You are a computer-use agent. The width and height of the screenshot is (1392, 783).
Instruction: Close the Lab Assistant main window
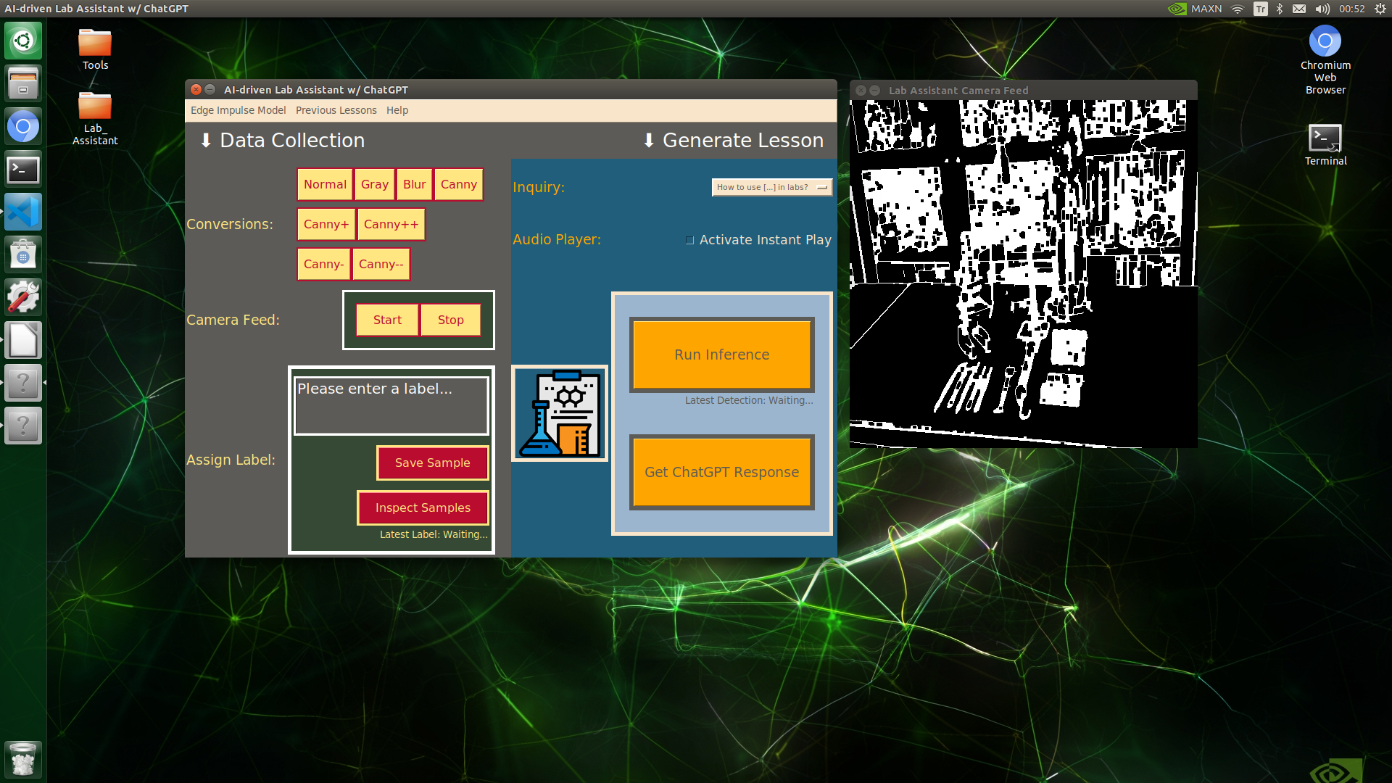196,89
